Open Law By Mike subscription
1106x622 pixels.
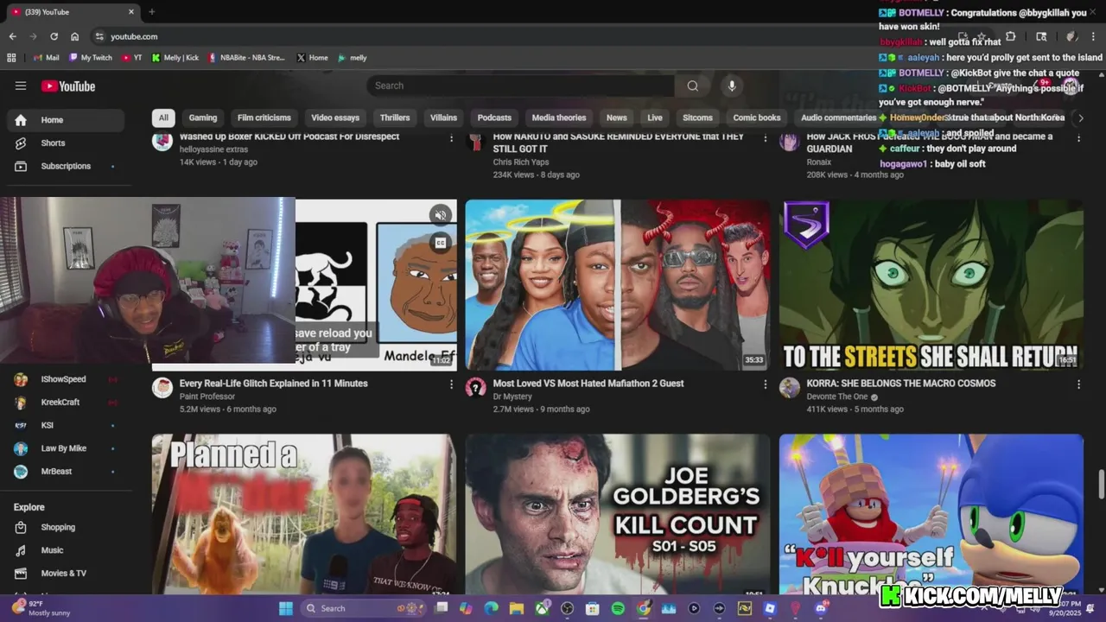pyautogui.click(x=66, y=448)
